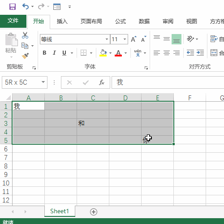This screenshot has width=224, height=224.
Task: Click the Redo arrow icon
Action: tap(41, 7)
